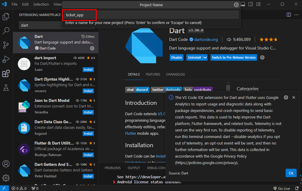Select the dart-import extension entry
Image resolution: width=302 pixels, height=191 pixels.
[x=56, y=64]
